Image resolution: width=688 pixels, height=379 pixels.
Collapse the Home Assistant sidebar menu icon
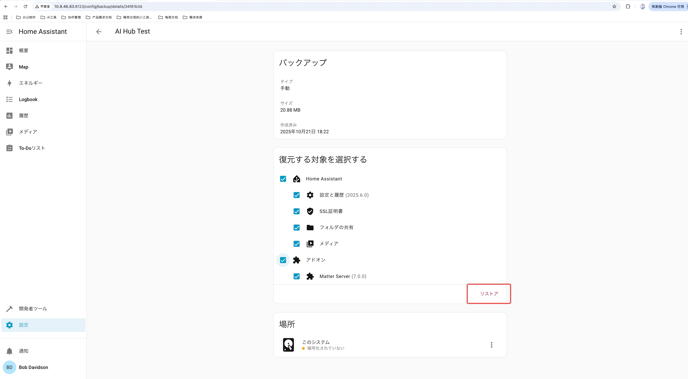point(9,32)
